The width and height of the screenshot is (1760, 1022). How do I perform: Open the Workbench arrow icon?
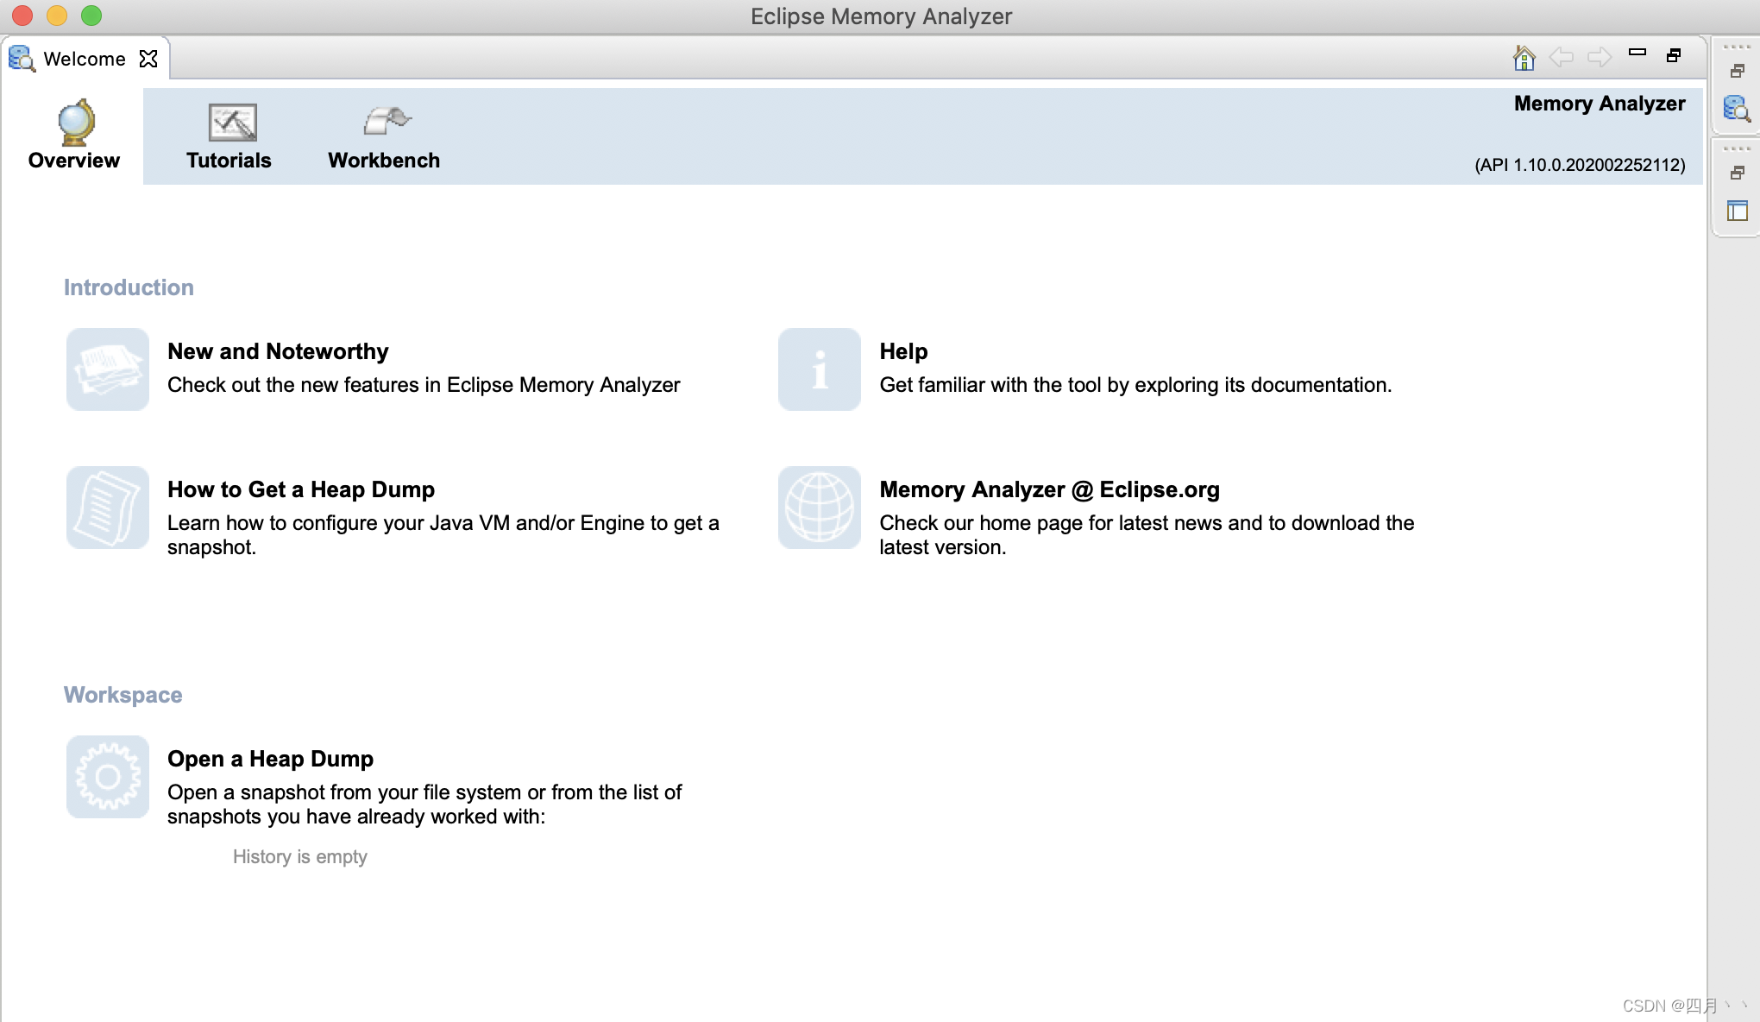(x=387, y=121)
